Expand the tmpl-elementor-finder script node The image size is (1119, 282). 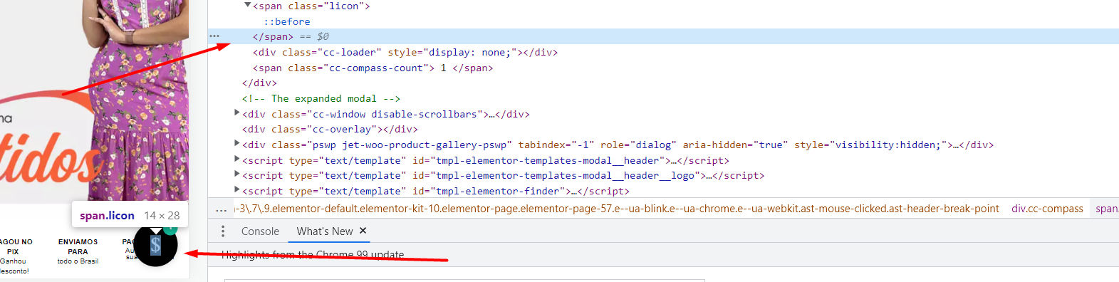pos(237,190)
